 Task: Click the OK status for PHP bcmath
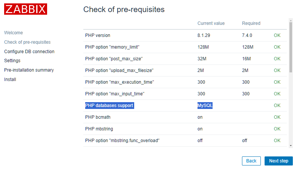pyautogui.click(x=277, y=117)
